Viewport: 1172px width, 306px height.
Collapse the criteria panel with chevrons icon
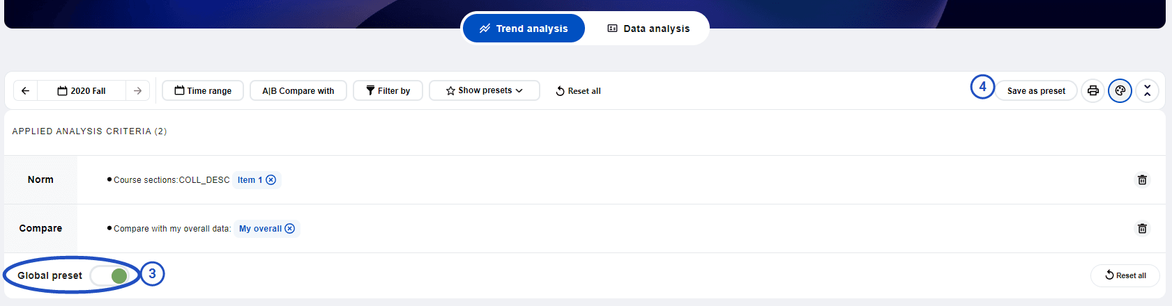1148,91
